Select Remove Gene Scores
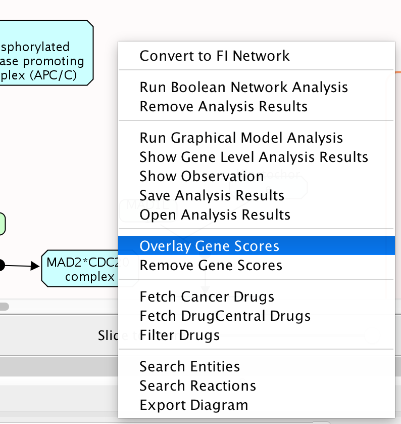 click(211, 265)
